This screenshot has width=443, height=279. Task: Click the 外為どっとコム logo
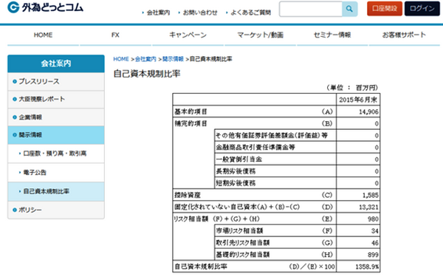point(45,7)
